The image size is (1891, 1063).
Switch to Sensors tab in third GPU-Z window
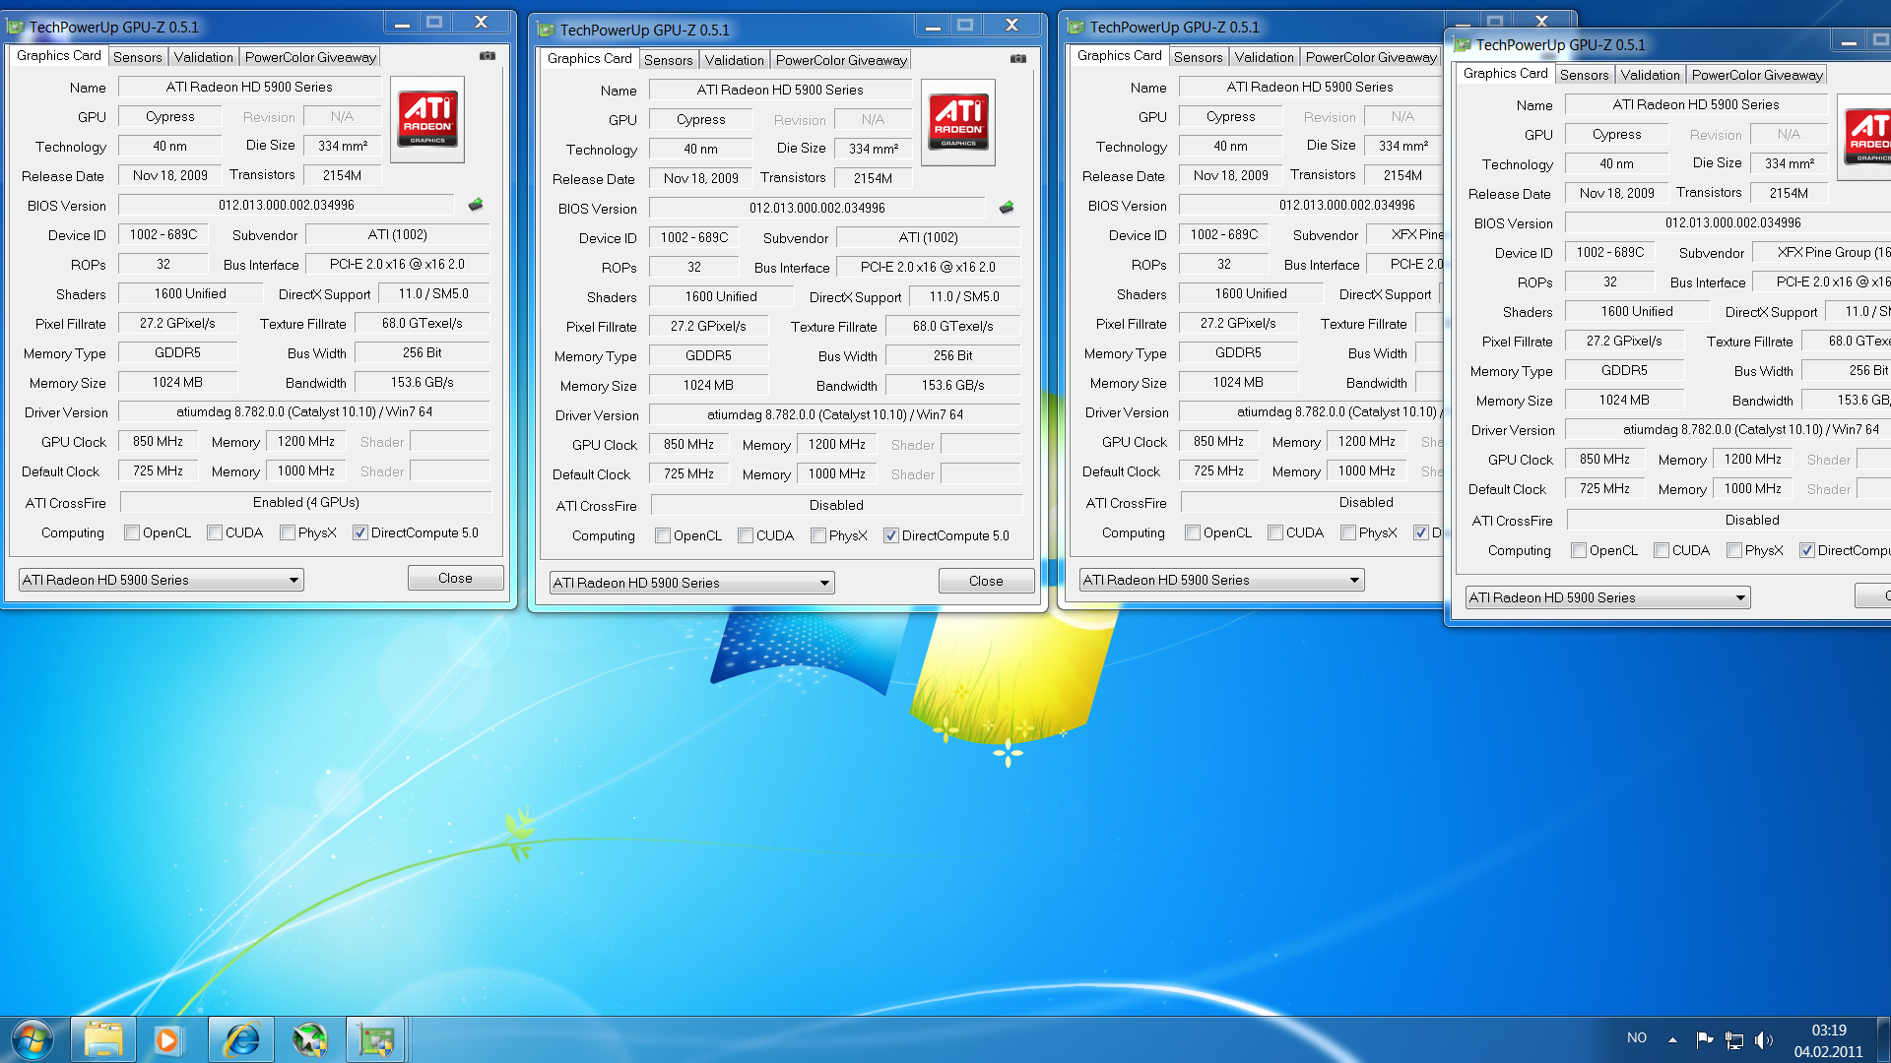click(x=1198, y=57)
